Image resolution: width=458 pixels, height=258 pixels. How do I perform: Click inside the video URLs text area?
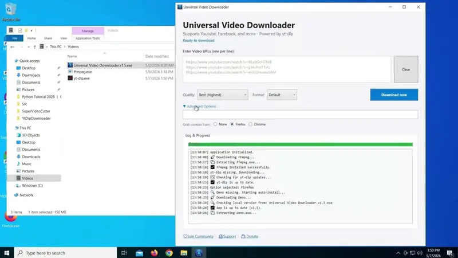click(287, 69)
